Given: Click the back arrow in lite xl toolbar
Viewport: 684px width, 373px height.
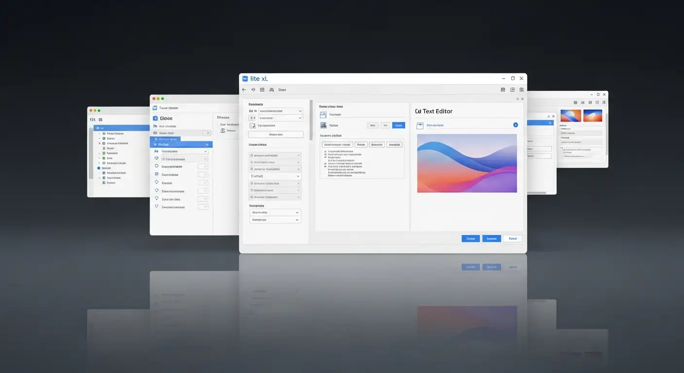Looking at the screenshot, I should point(244,90).
